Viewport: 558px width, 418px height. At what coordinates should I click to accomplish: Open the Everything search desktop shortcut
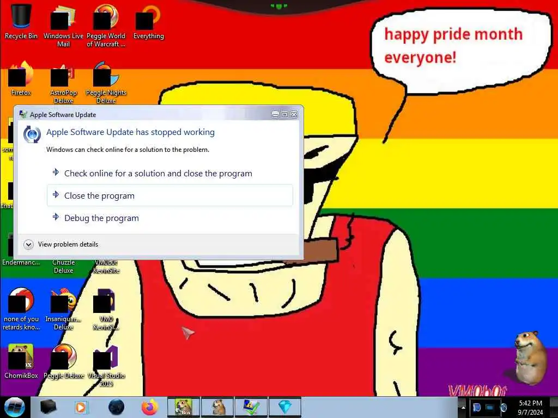pos(148,21)
